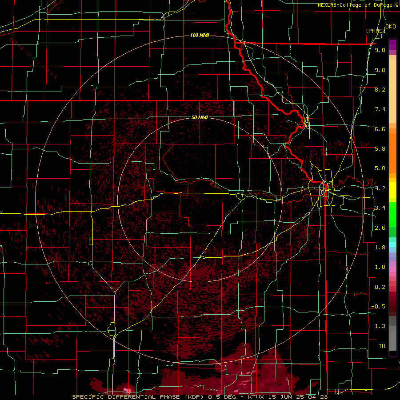Click the 50 NMI range ring label
Image resolution: width=400 pixels, height=400 pixels.
pos(200,117)
